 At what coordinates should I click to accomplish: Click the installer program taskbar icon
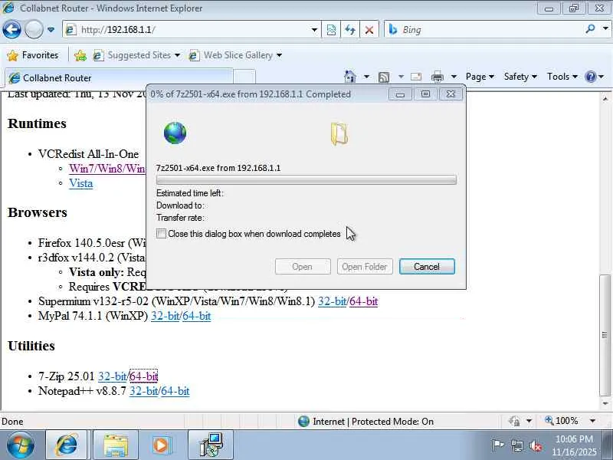click(211, 445)
